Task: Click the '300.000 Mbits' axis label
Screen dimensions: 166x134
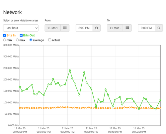Action: [11, 57]
